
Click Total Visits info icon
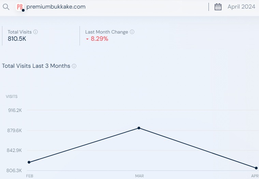[35, 32]
